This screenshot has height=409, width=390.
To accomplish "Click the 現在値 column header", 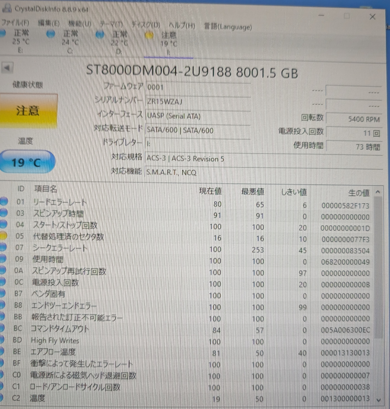I will coord(211,191).
